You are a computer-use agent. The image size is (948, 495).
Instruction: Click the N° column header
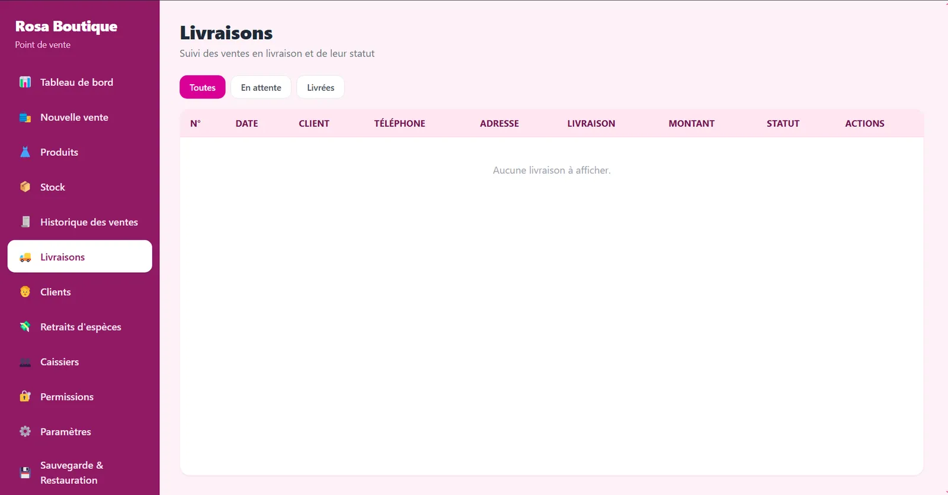pos(196,123)
